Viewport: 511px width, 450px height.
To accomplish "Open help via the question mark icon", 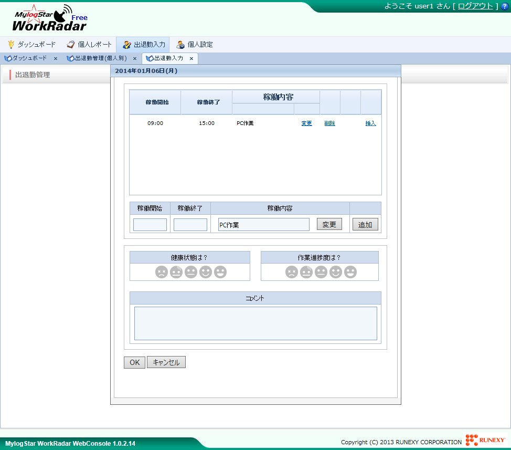I will (x=505, y=6).
